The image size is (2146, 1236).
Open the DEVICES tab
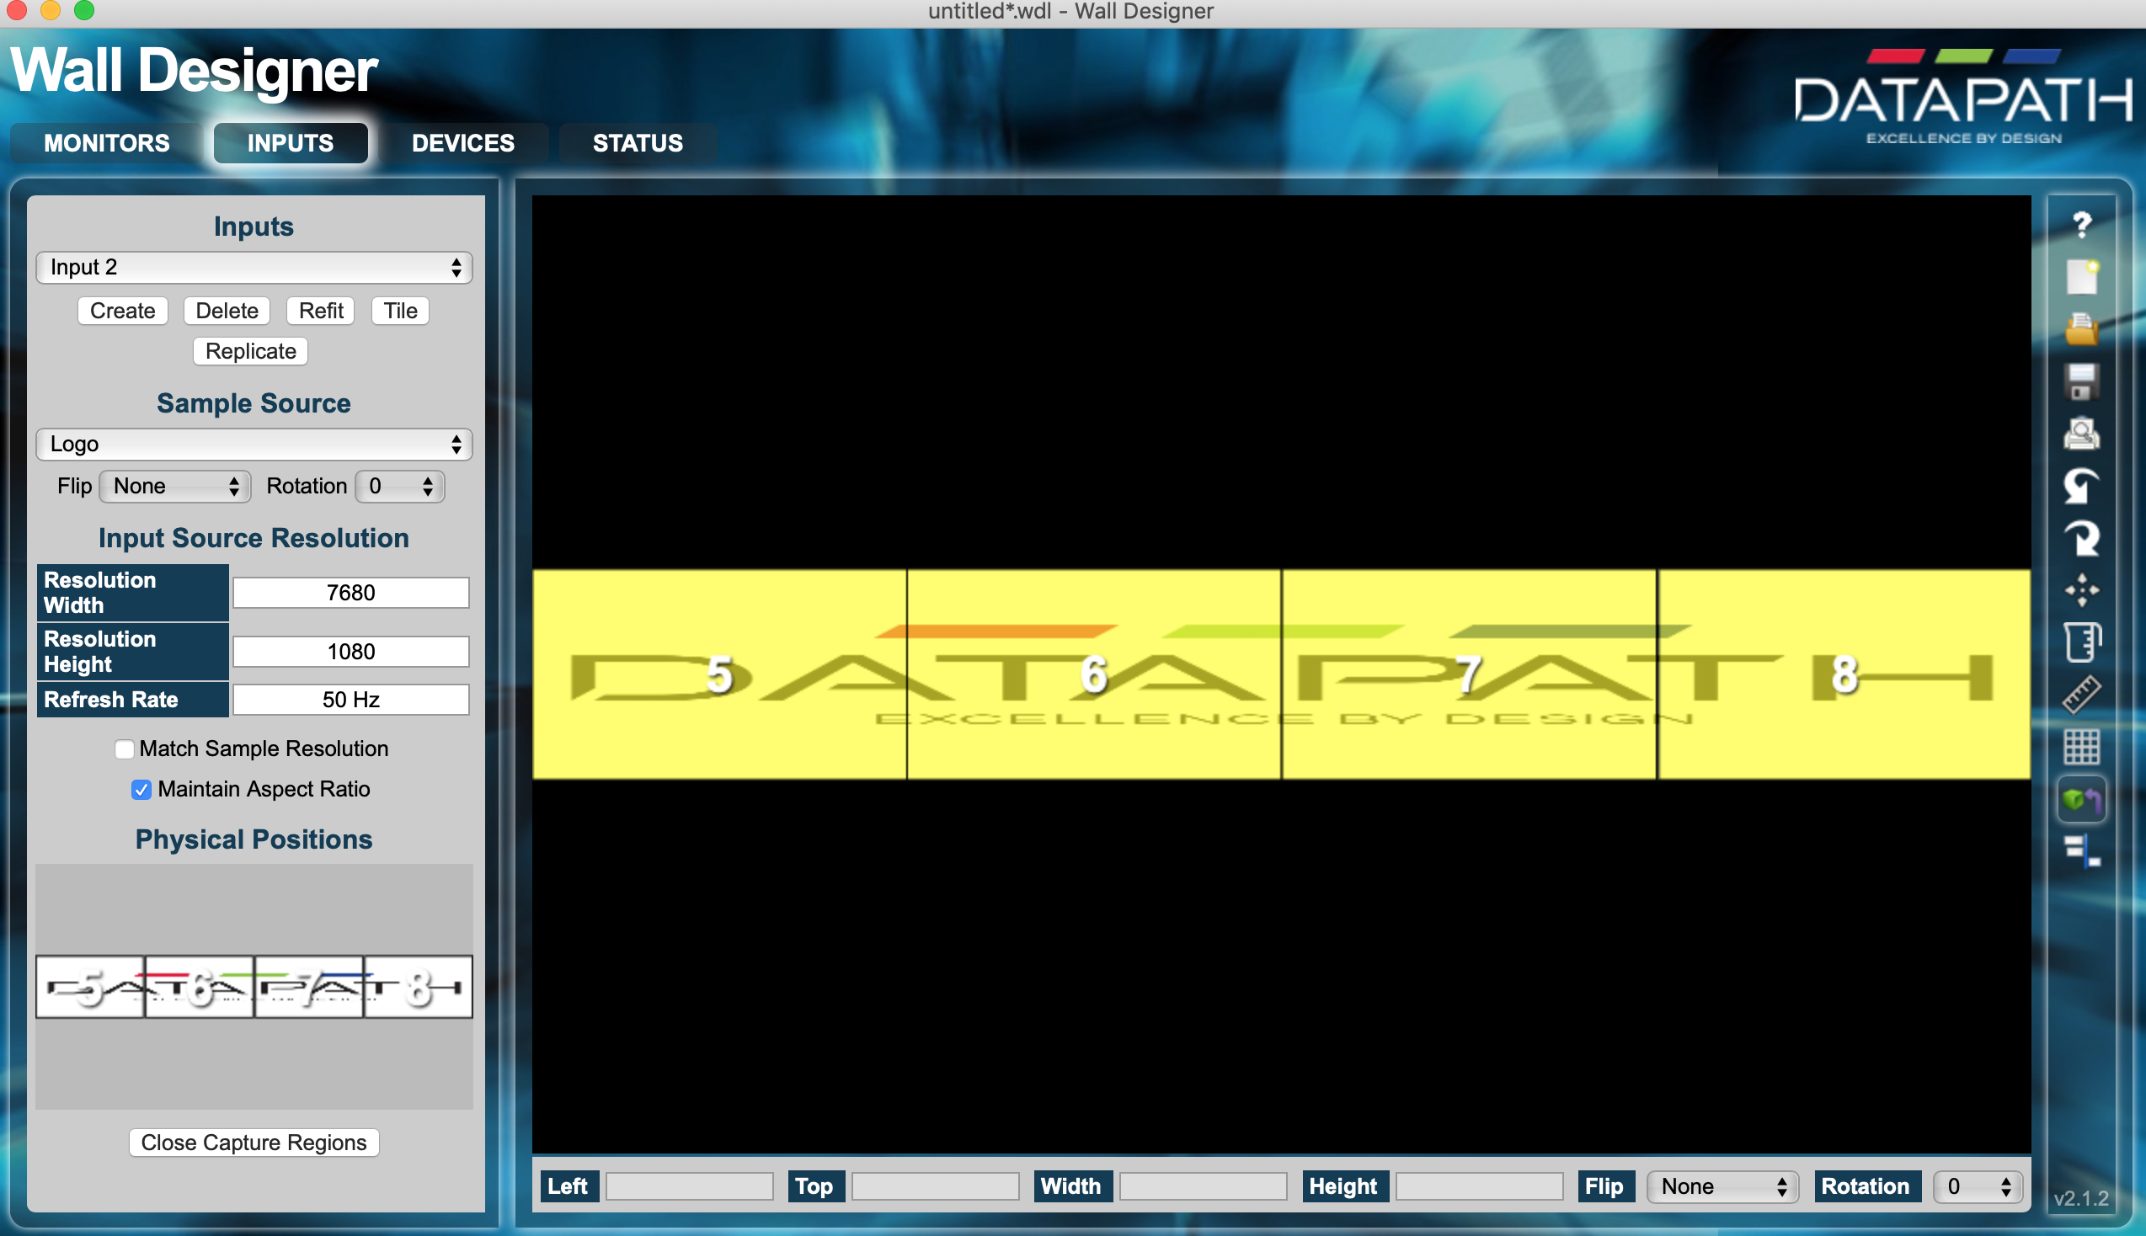tap(462, 142)
